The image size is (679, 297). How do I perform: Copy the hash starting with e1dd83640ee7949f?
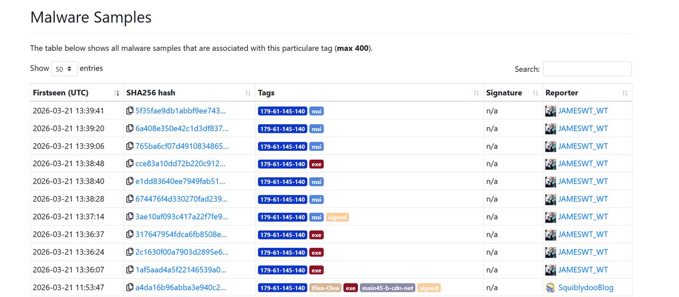coord(130,181)
